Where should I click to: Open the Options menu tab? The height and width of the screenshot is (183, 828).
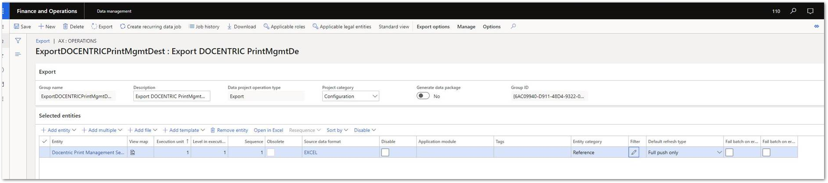(491, 27)
